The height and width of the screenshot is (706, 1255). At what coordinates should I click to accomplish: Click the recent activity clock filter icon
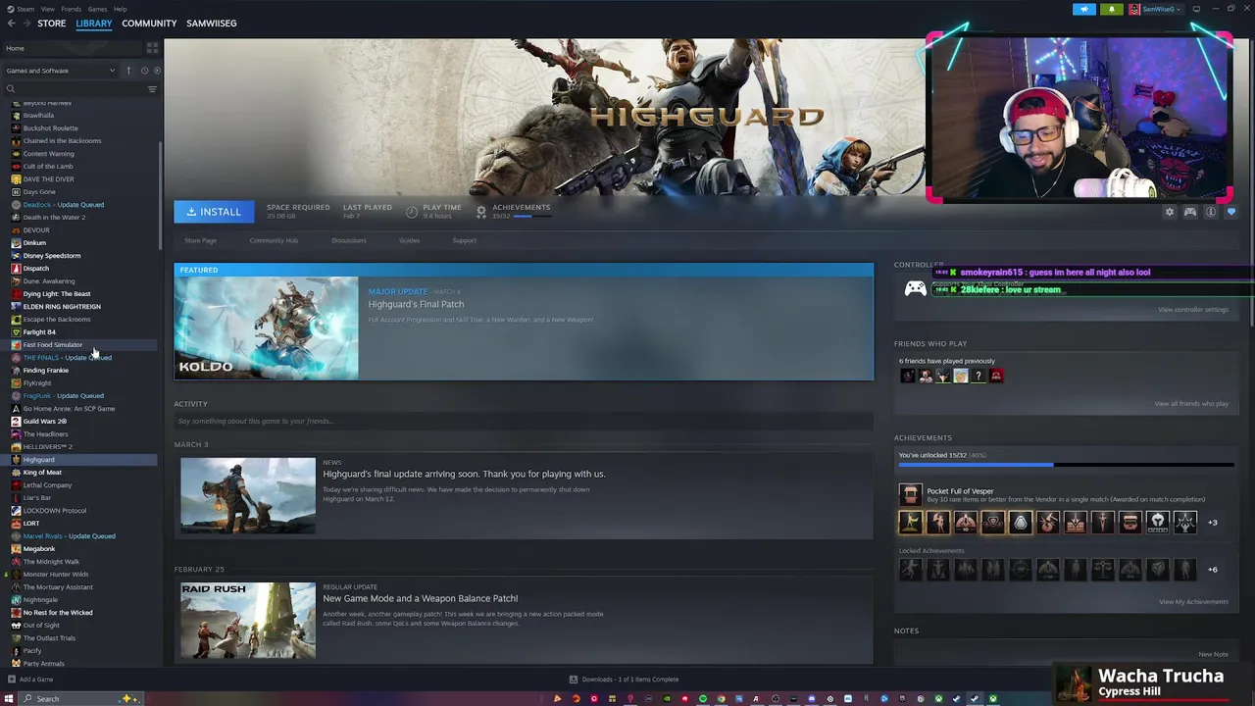[x=144, y=71]
